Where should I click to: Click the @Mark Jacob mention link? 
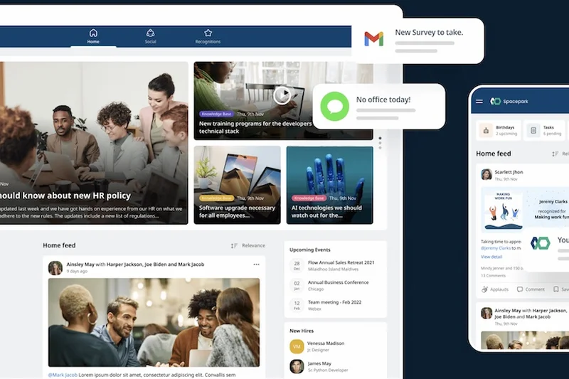coord(63,374)
